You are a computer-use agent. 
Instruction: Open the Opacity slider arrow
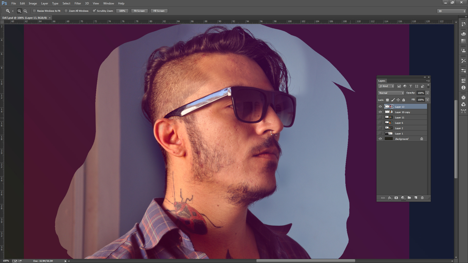click(x=426, y=93)
